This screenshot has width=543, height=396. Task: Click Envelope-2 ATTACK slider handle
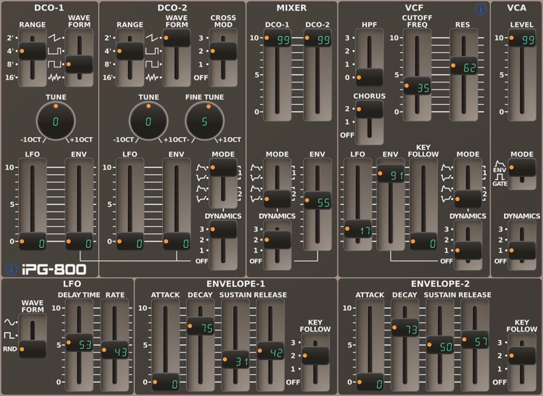tap(370, 382)
